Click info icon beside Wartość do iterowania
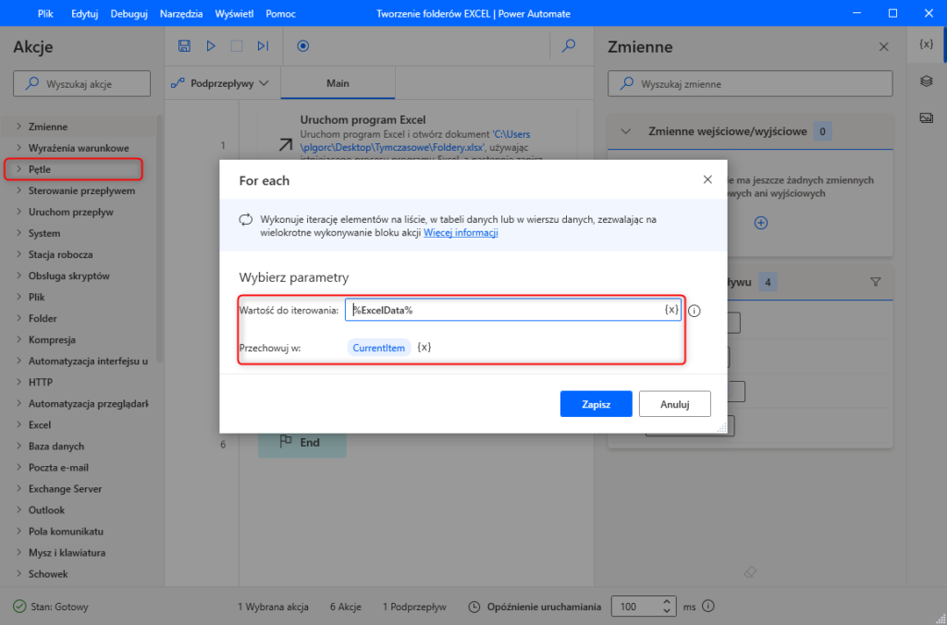The height and width of the screenshot is (625, 947). pyautogui.click(x=695, y=311)
